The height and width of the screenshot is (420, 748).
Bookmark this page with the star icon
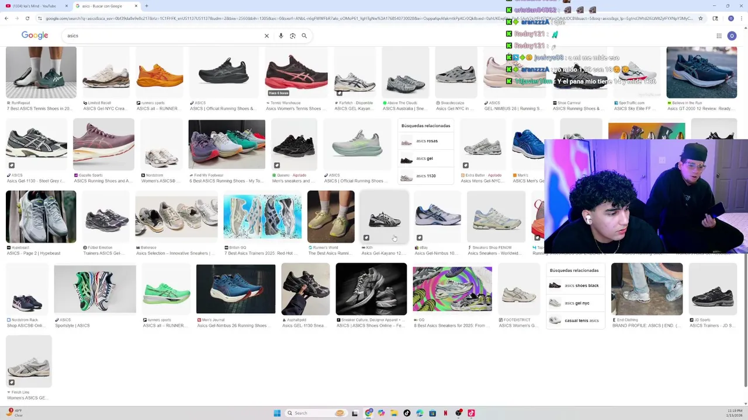point(700,18)
